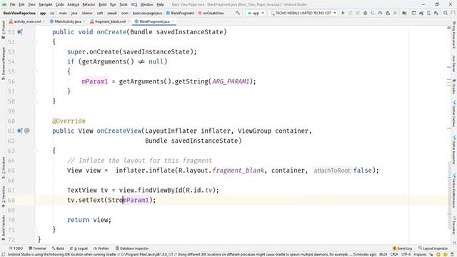The width and height of the screenshot is (457, 257).
Task: Click the Debug app bug icon
Action: point(365,13)
